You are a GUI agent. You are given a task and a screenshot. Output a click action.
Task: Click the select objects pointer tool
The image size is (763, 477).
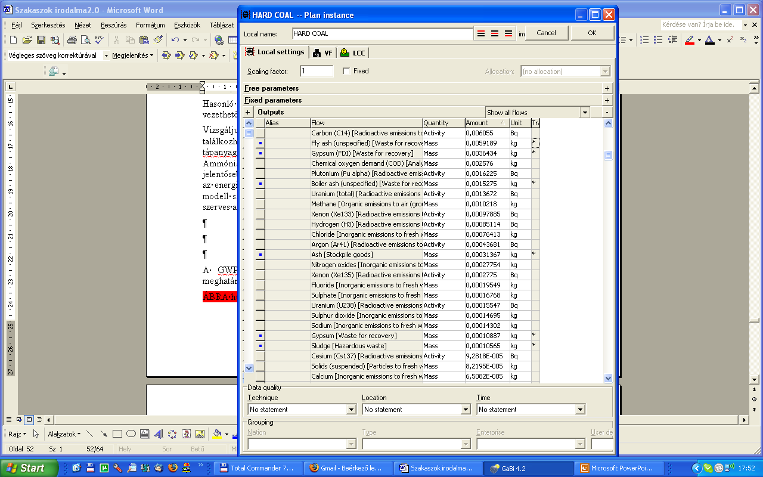coord(36,434)
